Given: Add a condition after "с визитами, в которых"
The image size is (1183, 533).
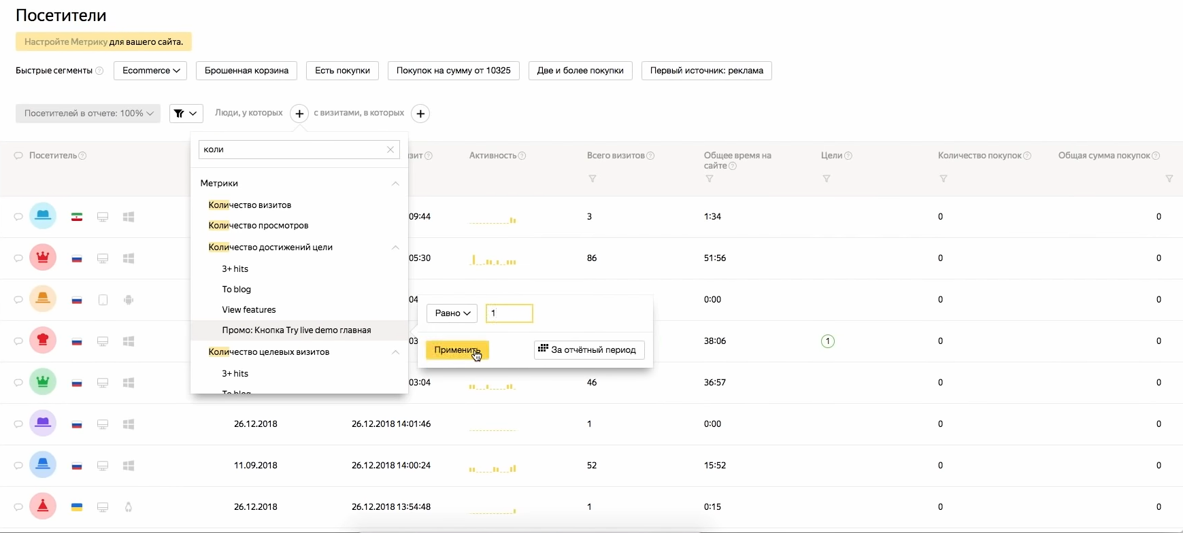Looking at the screenshot, I should coord(420,114).
